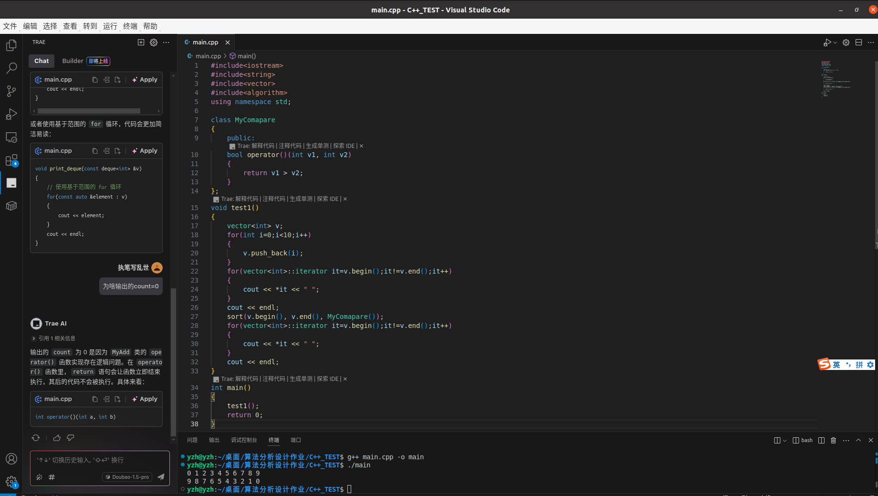Open the Manage gear in activity bar

click(x=11, y=481)
